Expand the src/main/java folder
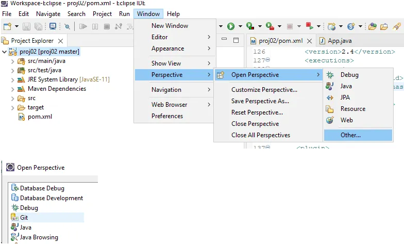 click(12, 61)
